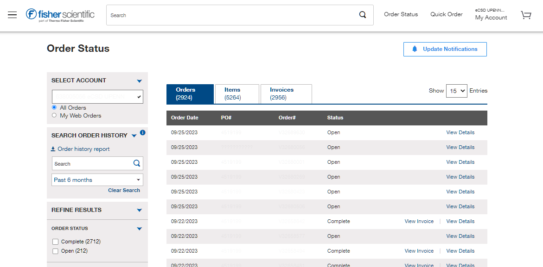The width and height of the screenshot is (543, 267).
Task: Click the search icon in order history panel
Action: point(136,163)
